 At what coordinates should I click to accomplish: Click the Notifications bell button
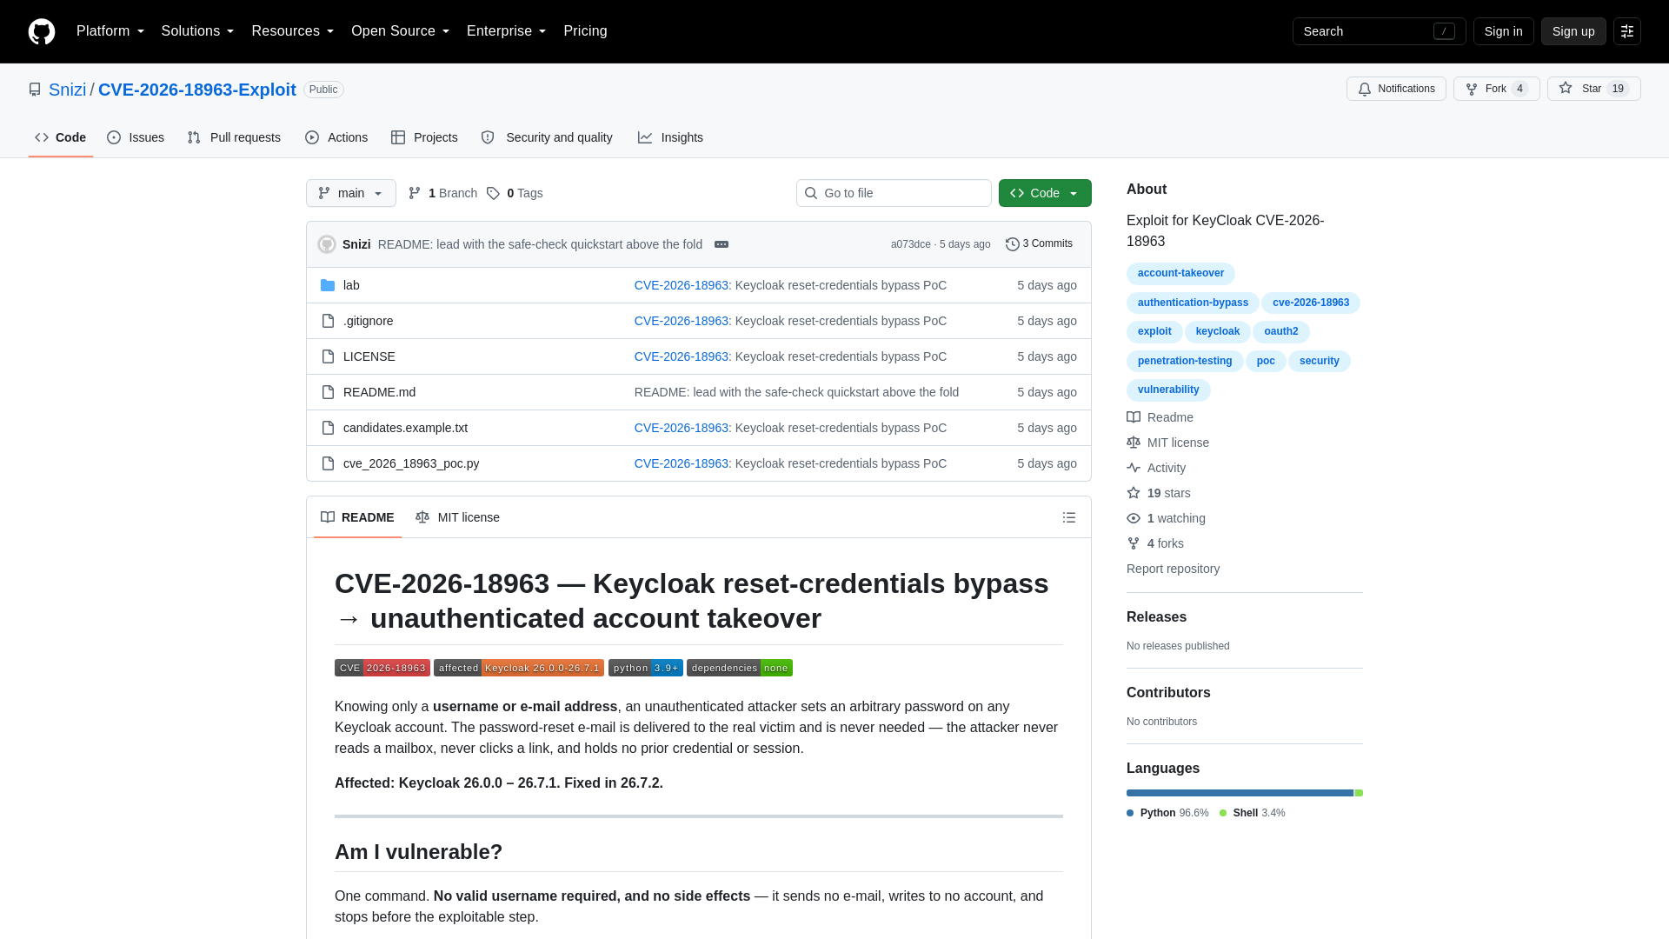click(1396, 89)
